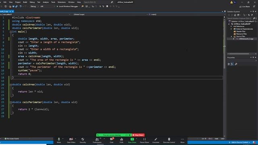Click the Open File toolbar icon
Image resolution: width=258 pixels, height=145 pixels.
(10, 6)
